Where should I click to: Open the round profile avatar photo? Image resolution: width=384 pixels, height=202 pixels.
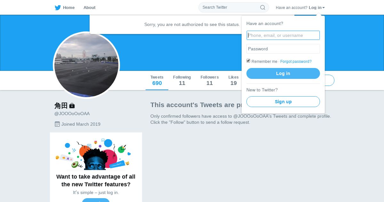click(86, 65)
